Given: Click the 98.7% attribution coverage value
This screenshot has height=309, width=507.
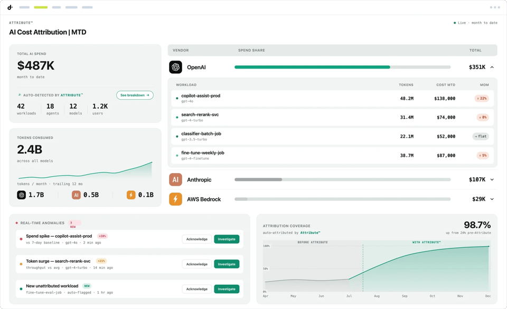Looking at the screenshot, I should (477, 225).
